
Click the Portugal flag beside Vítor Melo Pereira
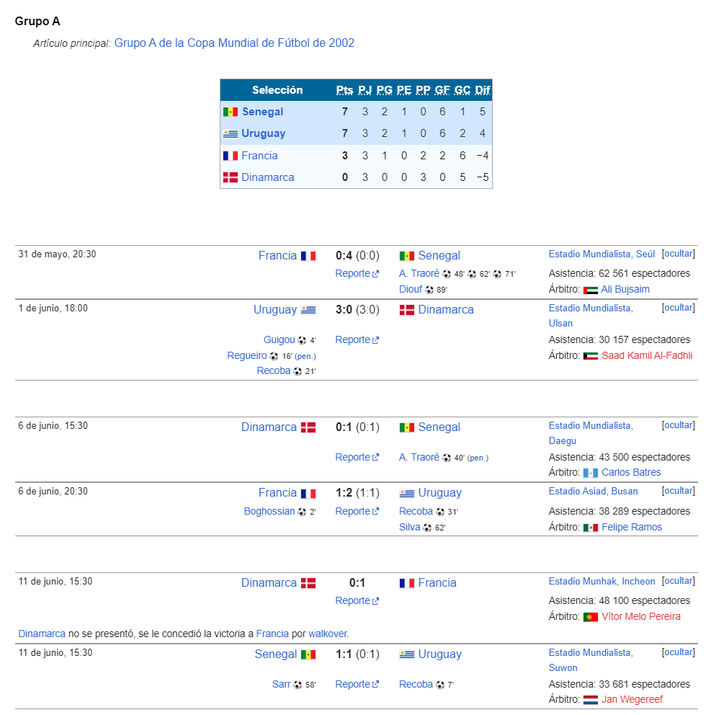point(590,617)
